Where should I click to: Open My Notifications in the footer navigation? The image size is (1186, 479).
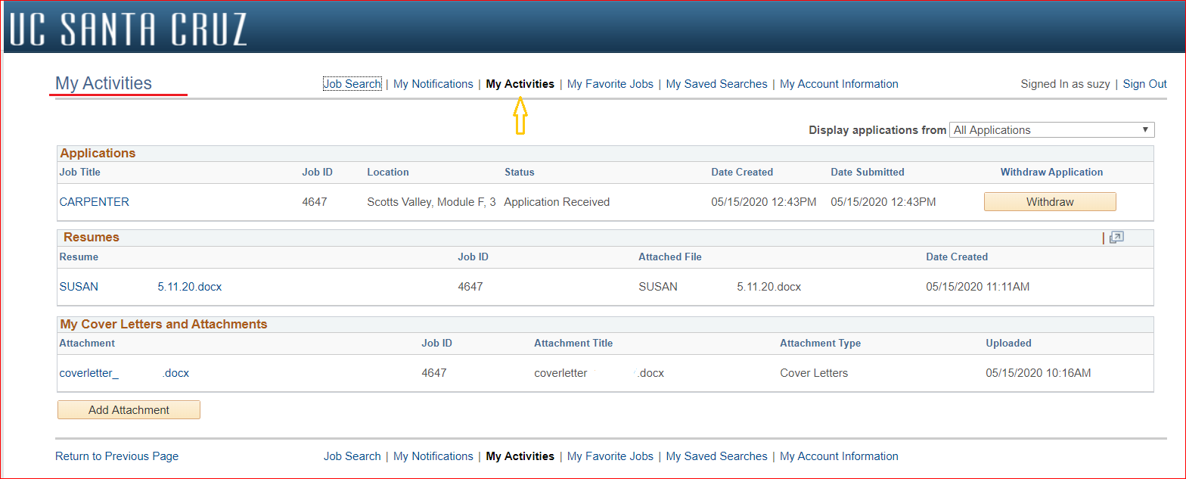tap(433, 456)
